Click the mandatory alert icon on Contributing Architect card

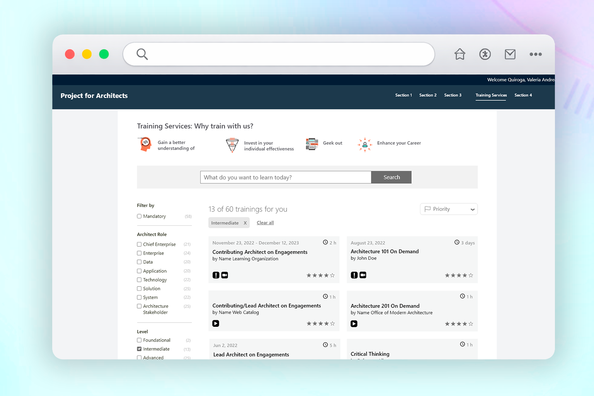tap(216, 275)
